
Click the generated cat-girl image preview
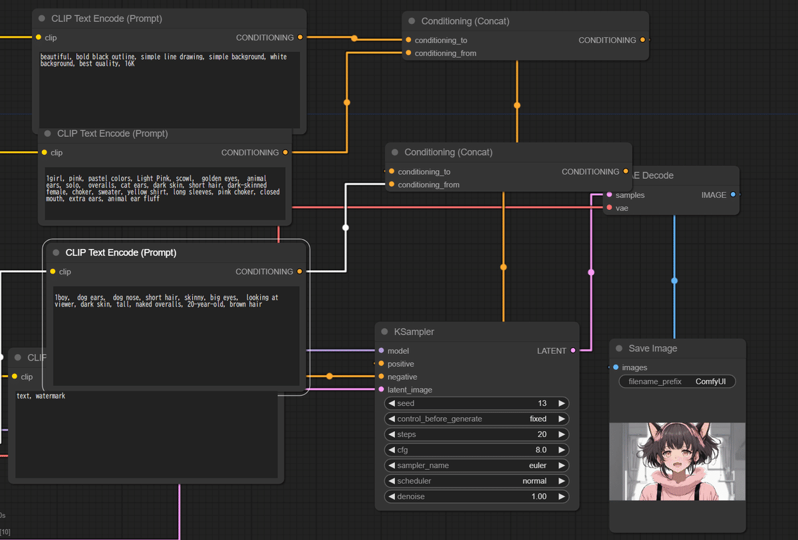click(x=677, y=462)
